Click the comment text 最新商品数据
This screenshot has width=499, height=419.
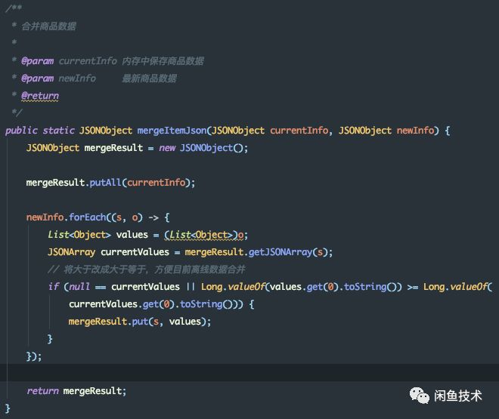149,79
